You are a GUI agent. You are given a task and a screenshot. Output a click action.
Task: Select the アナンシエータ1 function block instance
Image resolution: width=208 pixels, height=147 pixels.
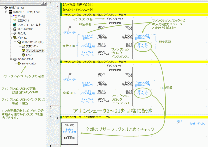pos(115,87)
